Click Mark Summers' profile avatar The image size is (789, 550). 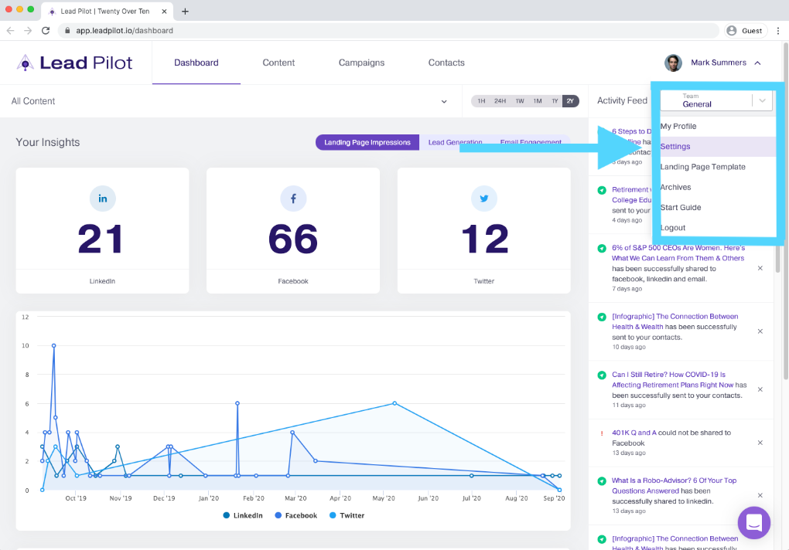[x=673, y=63]
